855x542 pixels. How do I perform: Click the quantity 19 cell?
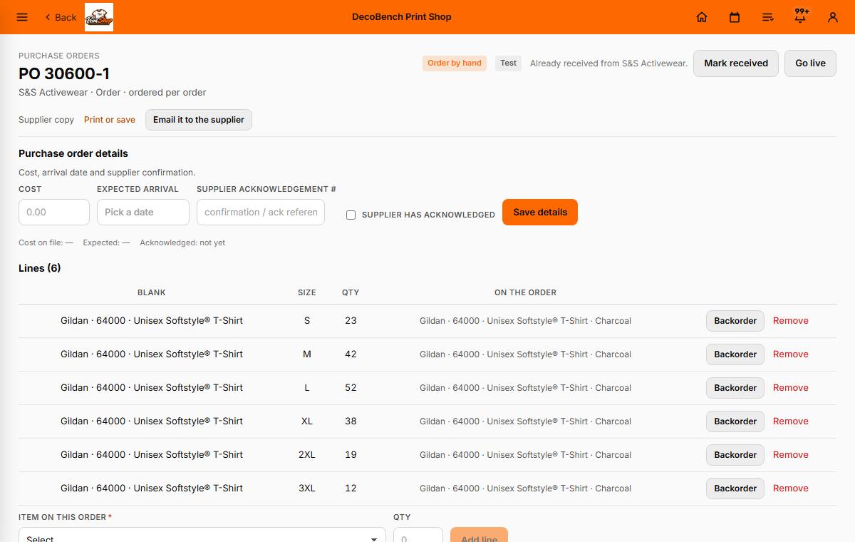coord(351,455)
